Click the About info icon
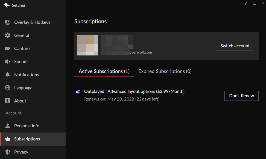The image size is (266, 159). tap(8, 101)
